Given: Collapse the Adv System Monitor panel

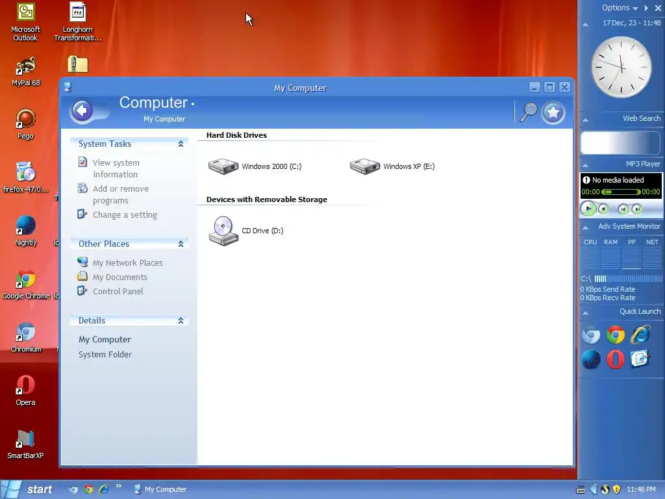Looking at the screenshot, I should pyautogui.click(x=586, y=228).
